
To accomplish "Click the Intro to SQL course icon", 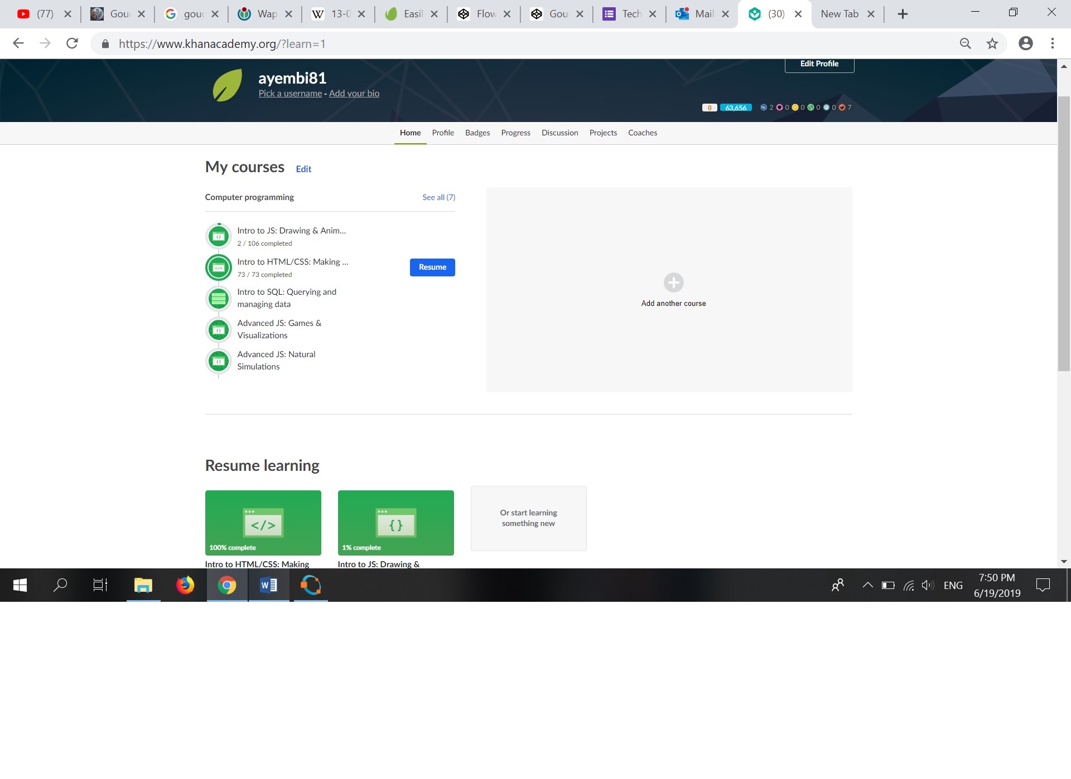I will (219, 299).
